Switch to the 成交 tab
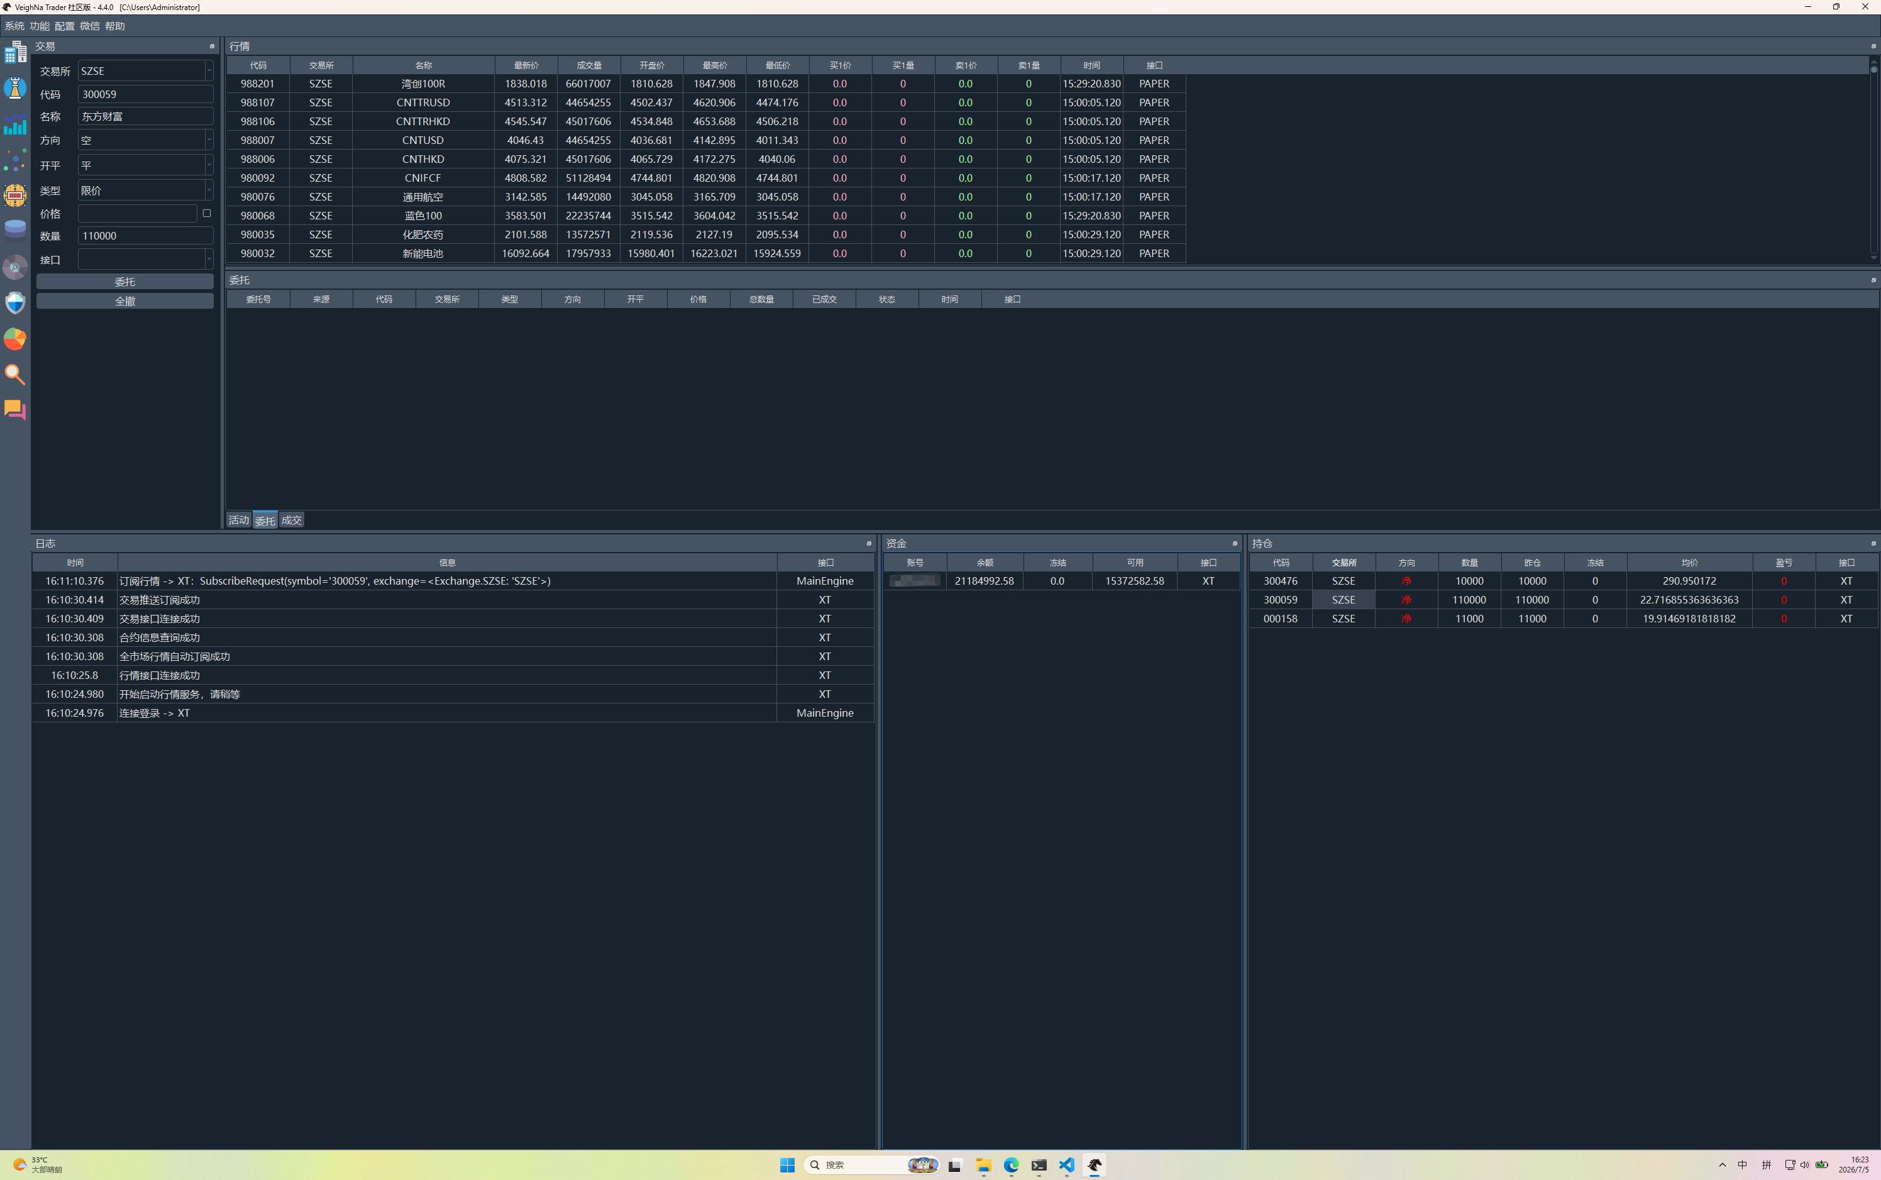Viewport: 1881px width, 1180px height. [291, 520]
